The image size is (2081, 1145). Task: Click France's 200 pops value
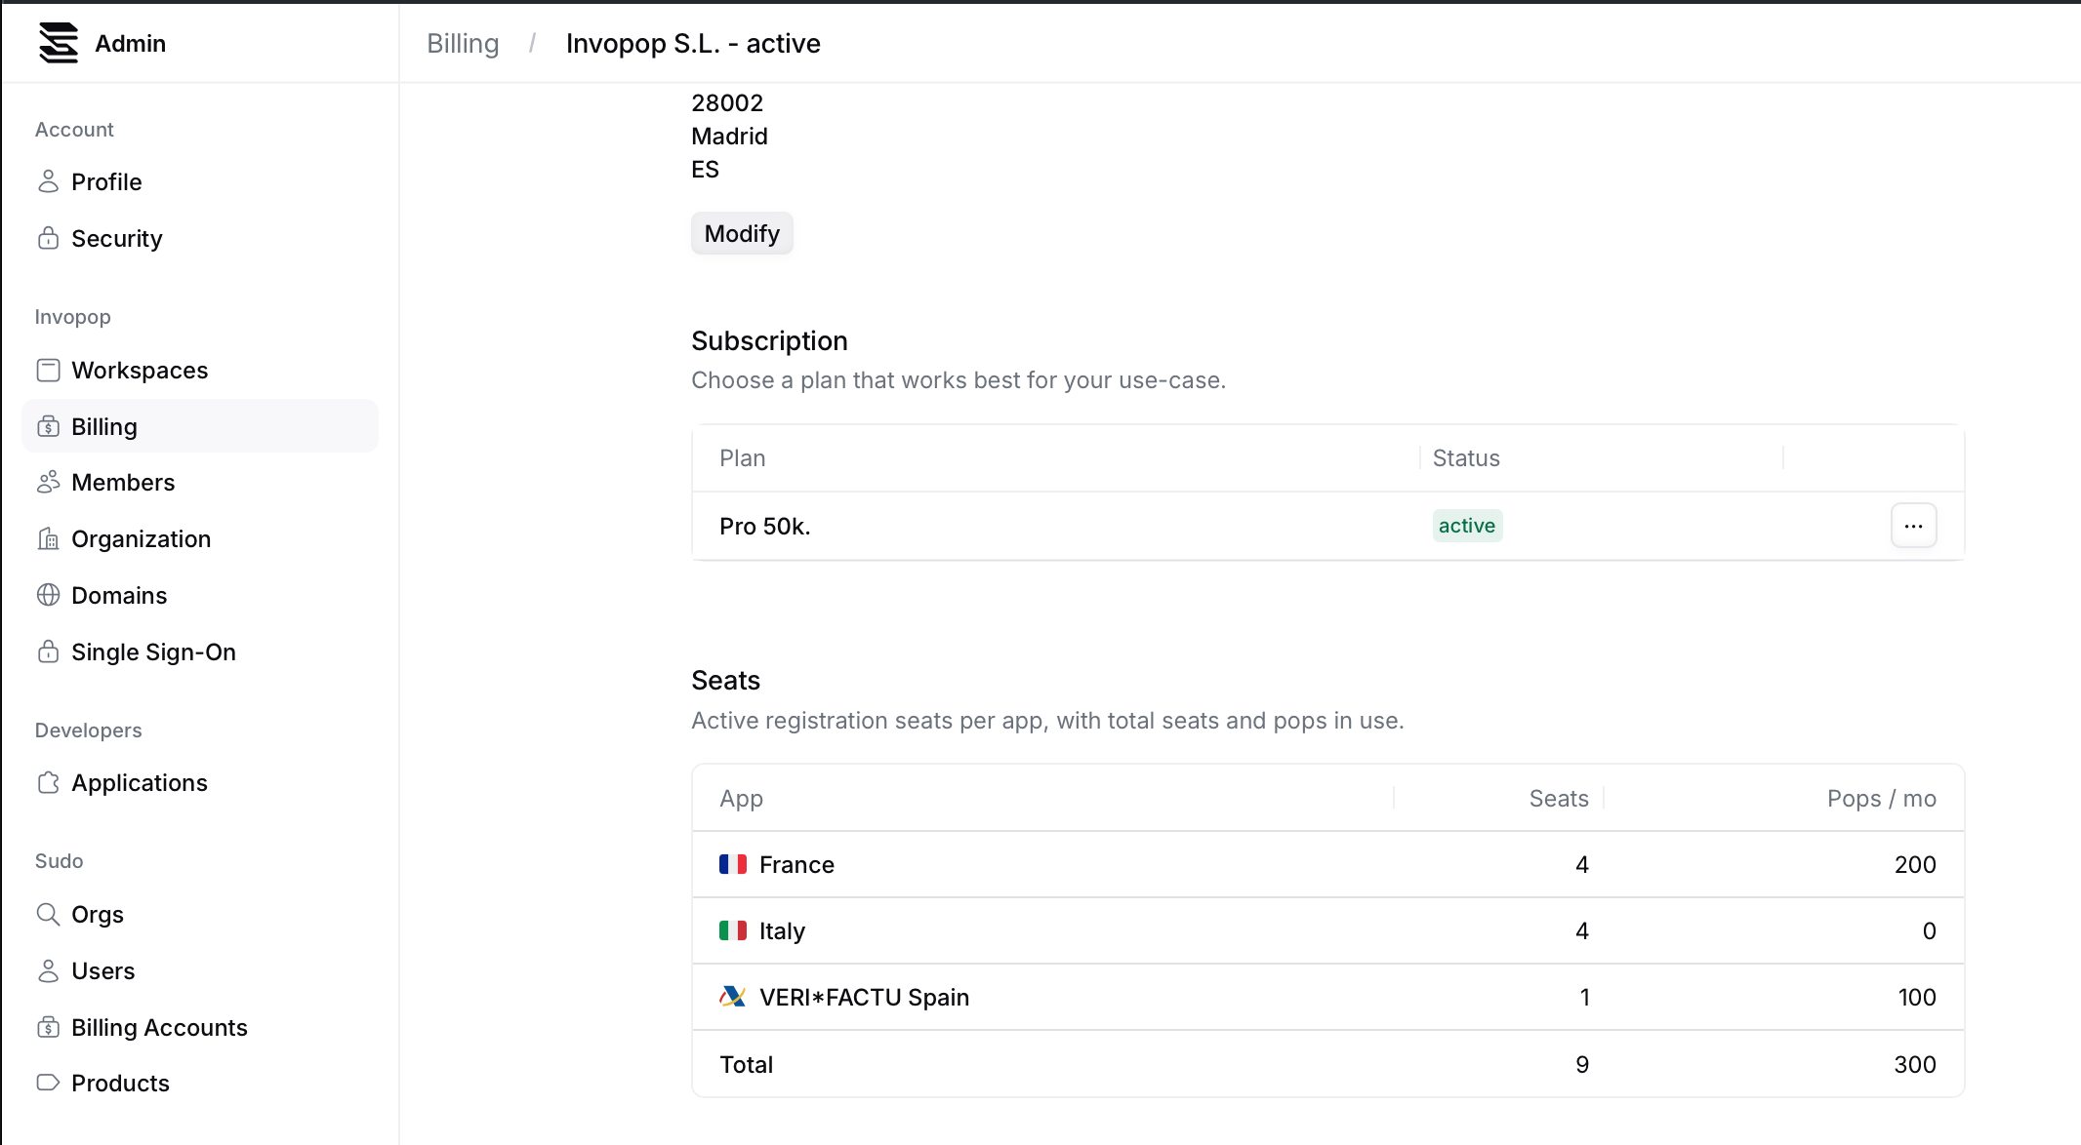tap(1915, 864)
